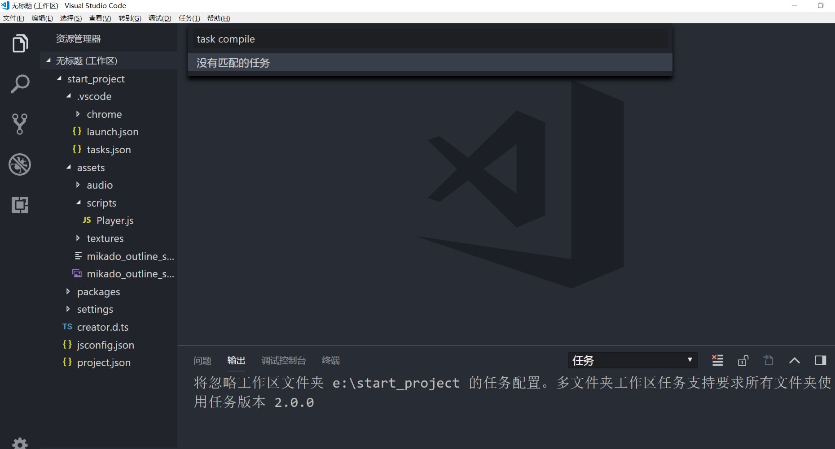Switch to the 问题 panel tab
This screenshot has height=449, width=835.
pos(202,360)
